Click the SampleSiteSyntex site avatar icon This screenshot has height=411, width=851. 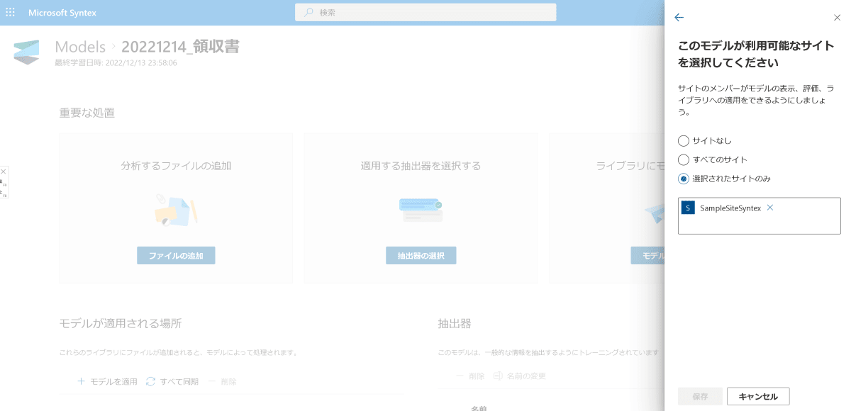688,208
